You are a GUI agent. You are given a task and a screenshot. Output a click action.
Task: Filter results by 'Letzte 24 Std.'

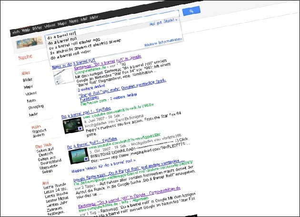[56, 191]
